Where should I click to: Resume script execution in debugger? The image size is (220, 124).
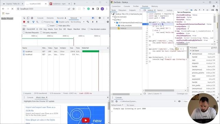tap(191, 10)
